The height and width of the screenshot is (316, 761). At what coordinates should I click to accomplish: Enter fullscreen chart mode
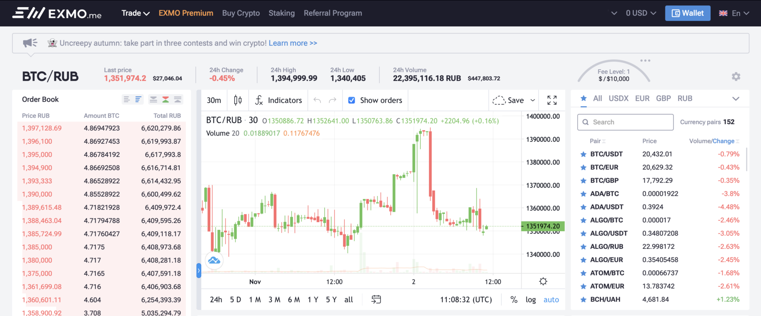(552, 100)
